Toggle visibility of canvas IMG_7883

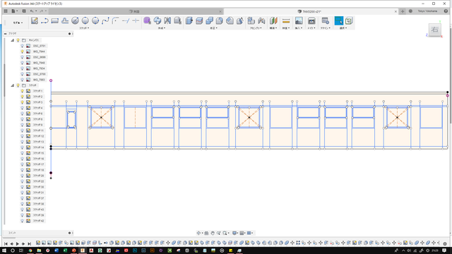click(x=22, y=80)
